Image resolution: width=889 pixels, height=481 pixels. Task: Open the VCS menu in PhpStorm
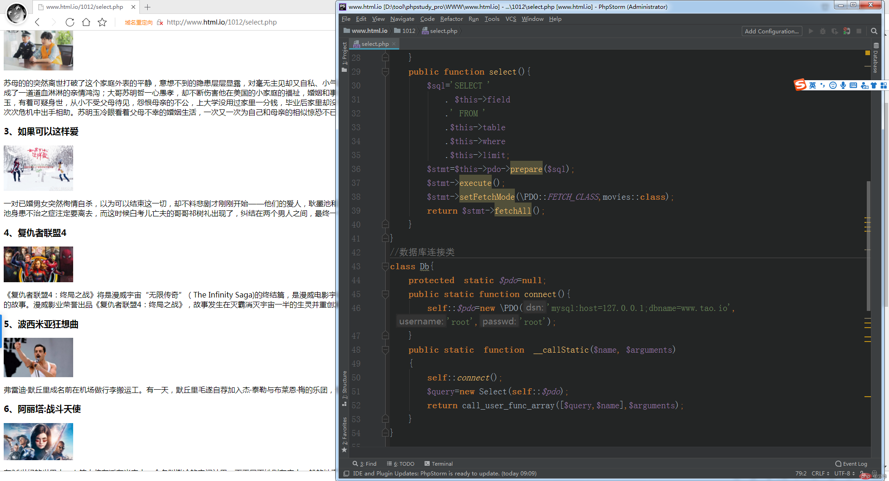point(511,19)
